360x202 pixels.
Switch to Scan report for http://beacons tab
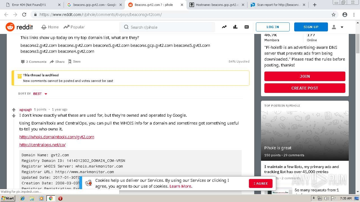(x=278, y=5)
